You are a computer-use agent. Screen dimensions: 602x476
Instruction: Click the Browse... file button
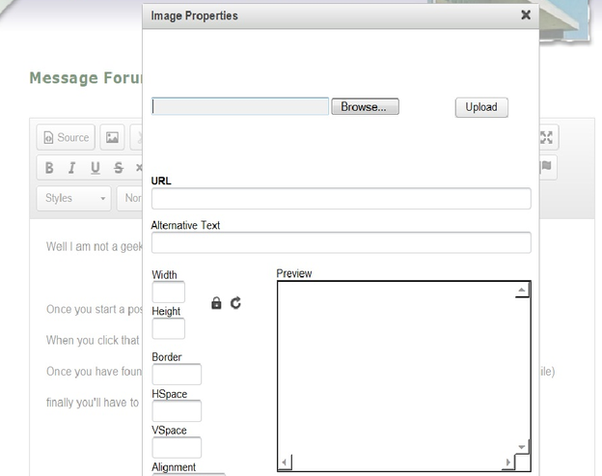(365, 106)
